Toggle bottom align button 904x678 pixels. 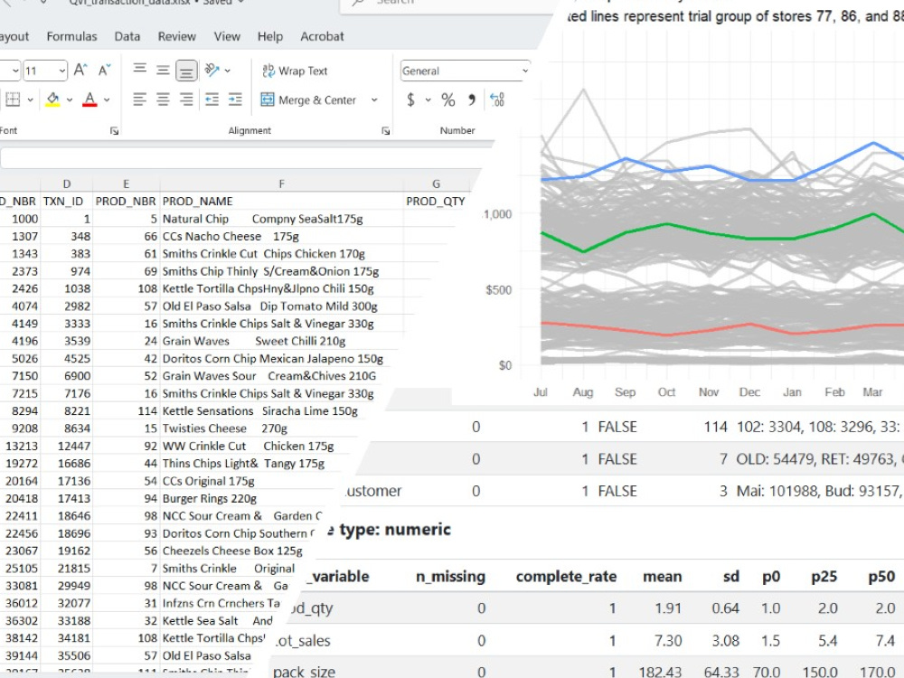[186, 71]
